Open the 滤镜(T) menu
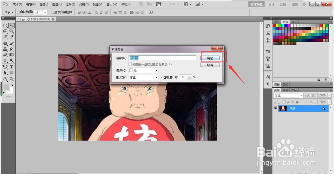Screen dimensions: 334x174 click(x=84, y=4)
